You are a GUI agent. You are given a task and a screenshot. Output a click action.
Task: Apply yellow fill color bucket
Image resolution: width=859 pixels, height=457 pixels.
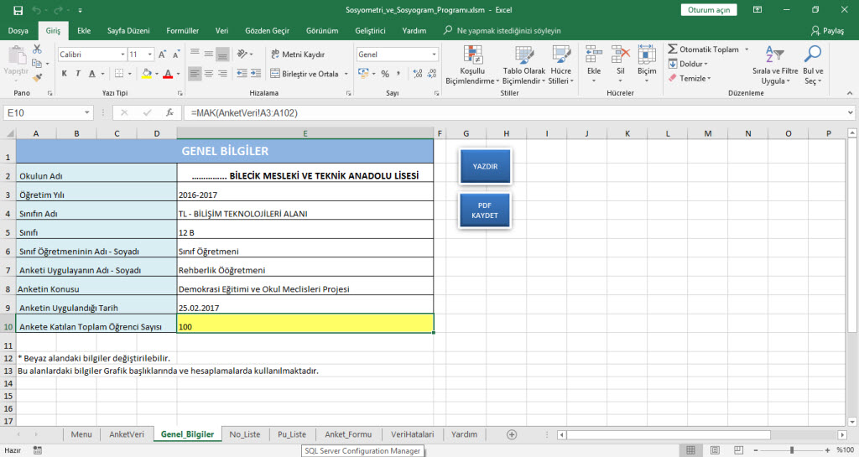click(x=146, y=73)
